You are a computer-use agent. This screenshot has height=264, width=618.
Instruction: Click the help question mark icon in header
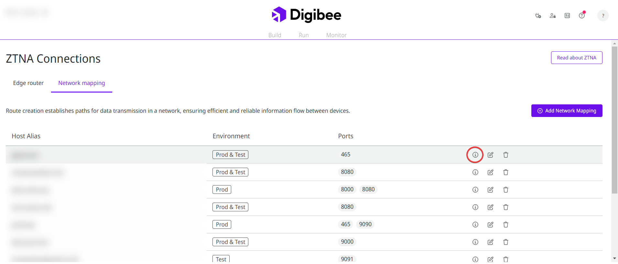tap(603, 16)
